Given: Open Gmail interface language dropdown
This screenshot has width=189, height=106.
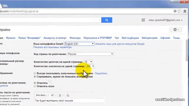Looking at the screenshot, I should tap(79, 44).
